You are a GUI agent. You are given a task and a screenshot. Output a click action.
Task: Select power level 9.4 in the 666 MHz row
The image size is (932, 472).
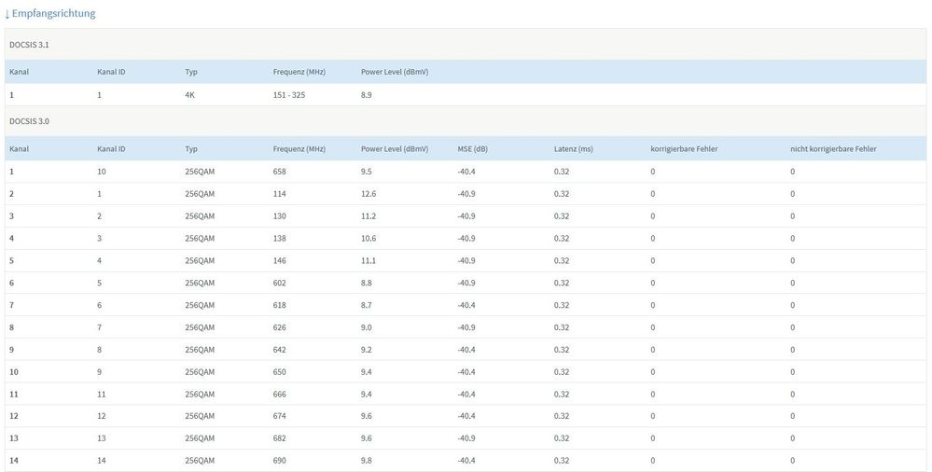pos(367,395)
